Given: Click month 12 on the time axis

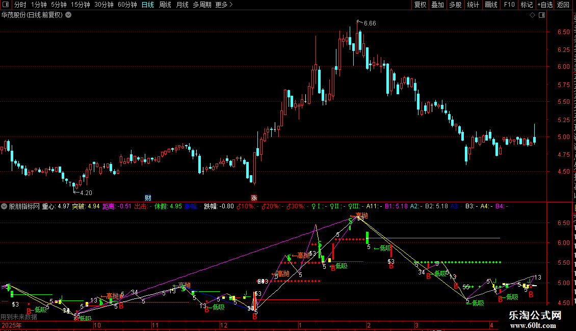Looking at the screenshot, I should click(224, 325).
